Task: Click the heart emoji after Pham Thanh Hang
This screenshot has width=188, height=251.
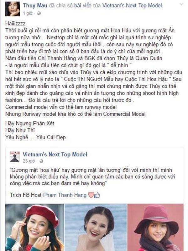Action: [91, 195]
